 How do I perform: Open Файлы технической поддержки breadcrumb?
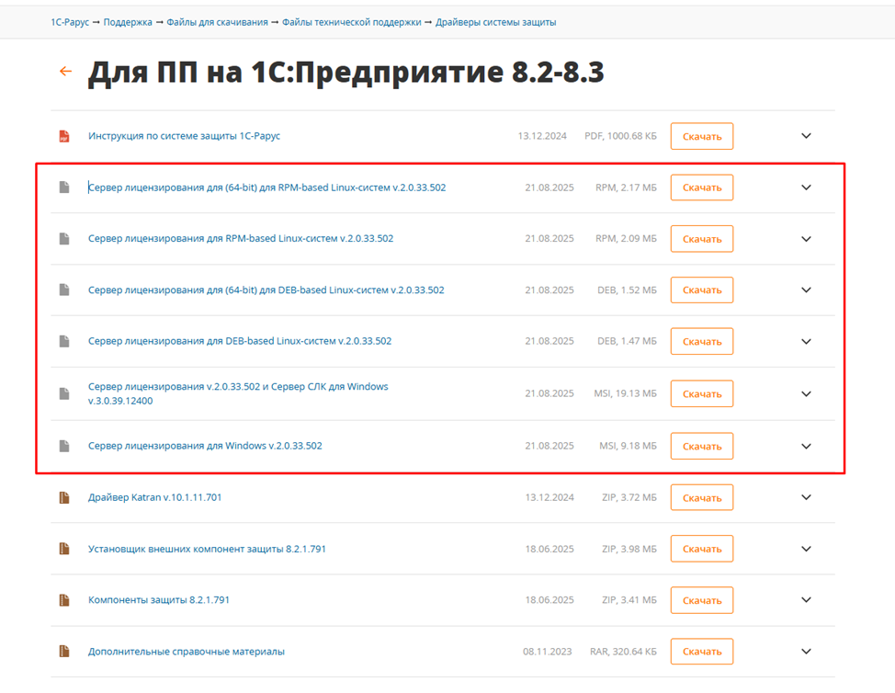click(x=352, y=22)
